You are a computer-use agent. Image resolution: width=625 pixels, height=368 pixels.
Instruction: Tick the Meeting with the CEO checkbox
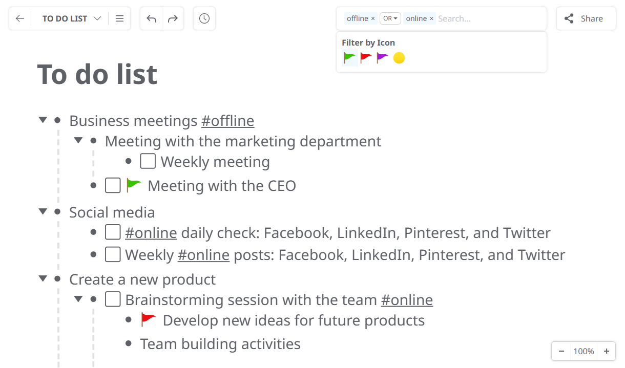pyautogui.click(x=113, y=185)
